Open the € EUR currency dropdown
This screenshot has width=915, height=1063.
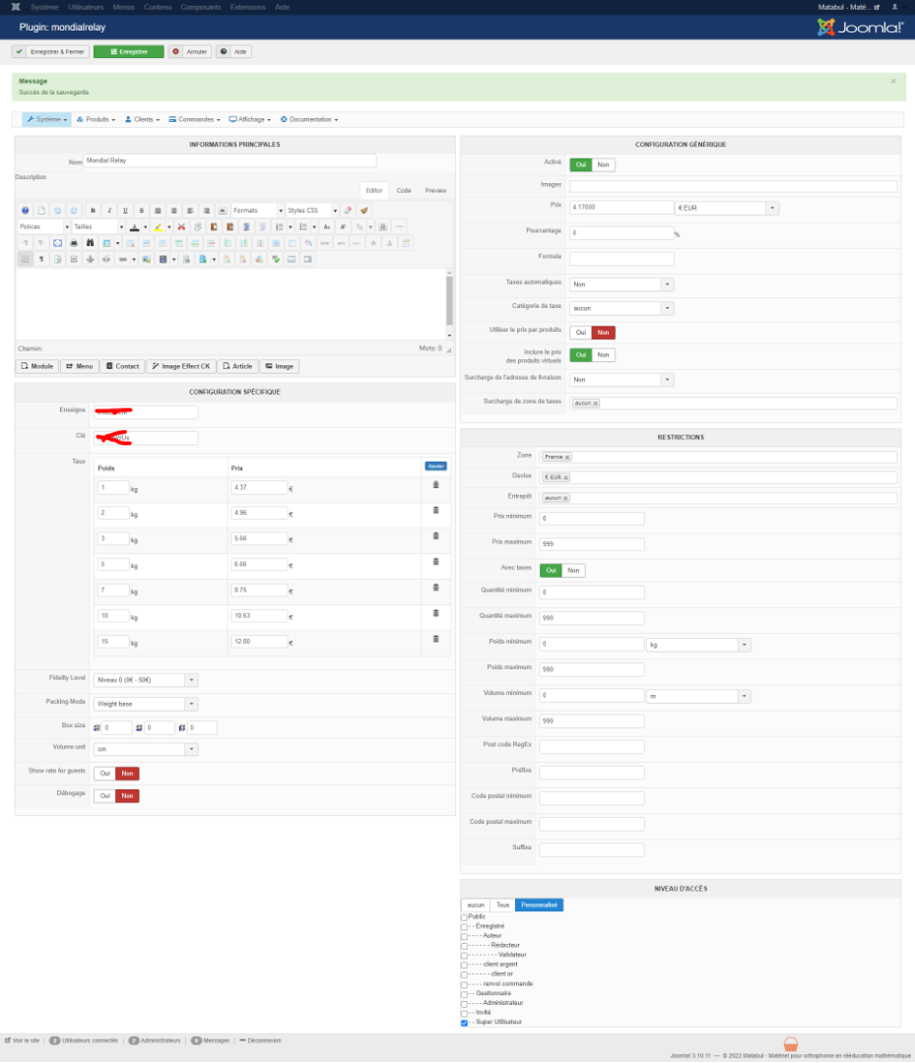[x=727, y=208]
